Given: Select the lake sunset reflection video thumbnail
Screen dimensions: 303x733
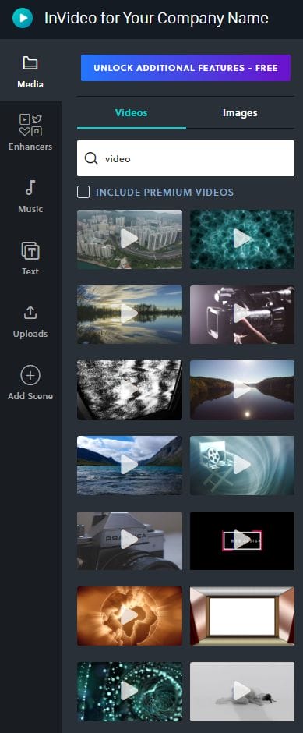Looking at the screenshot, I should pos(129,314).
